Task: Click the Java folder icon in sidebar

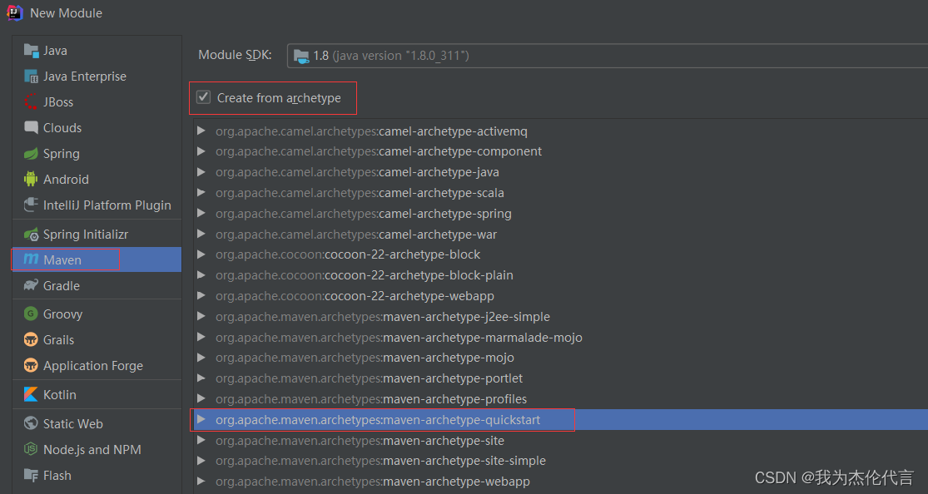Action: click(x=31, y=50)
